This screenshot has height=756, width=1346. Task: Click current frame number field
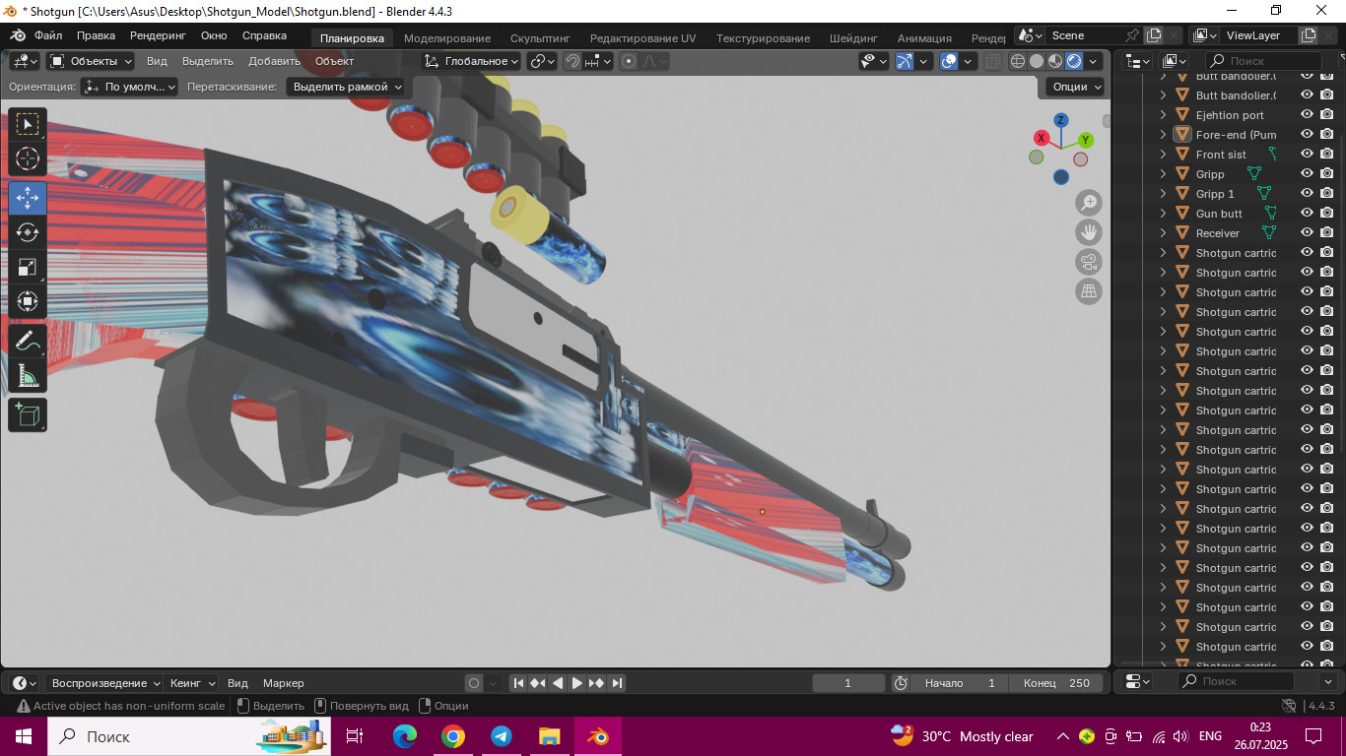848,683
